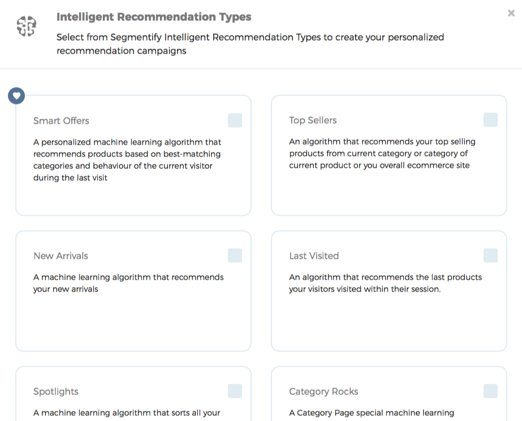Screen dimensions: 522x421
Task: Check the Top Sellers checkbox
Action: point(490,120)
